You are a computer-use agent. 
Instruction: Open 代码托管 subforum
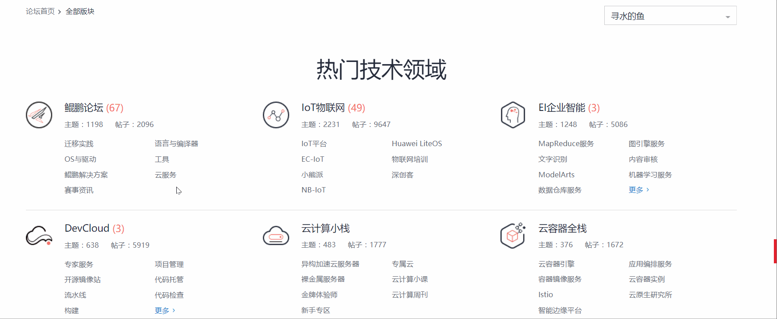click(169, 279)
